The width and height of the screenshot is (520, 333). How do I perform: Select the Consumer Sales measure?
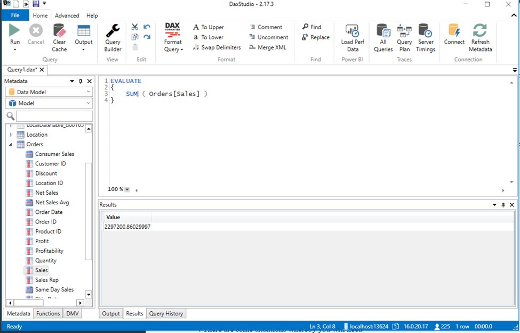[55, 154]
